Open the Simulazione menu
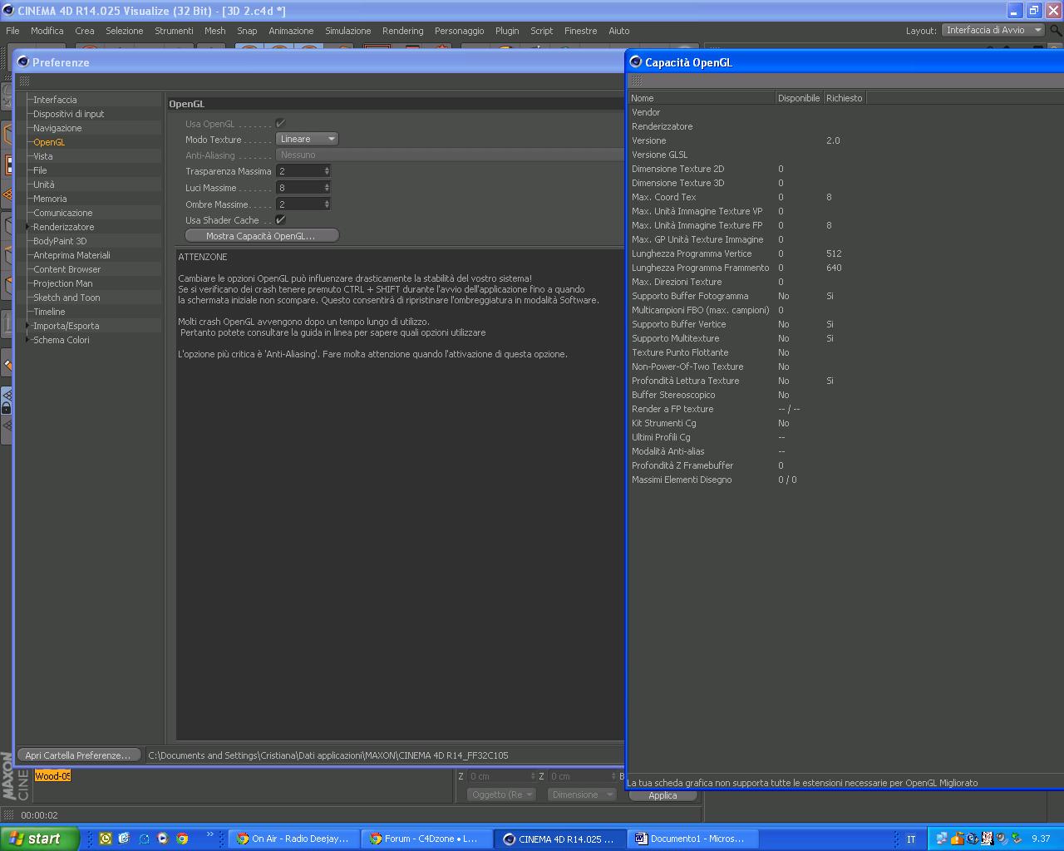Image resolution: width=1064 pixels, height=851 pixels. [348, 31]
